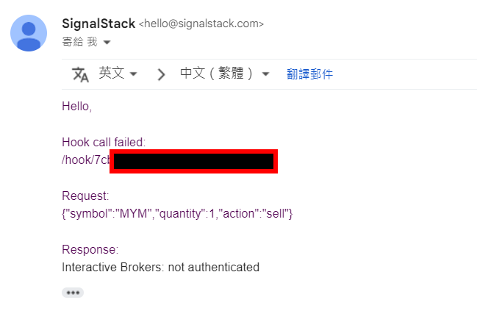This screenshot has width=477, height=322.
Task: Click the JSON request payload text
Action: point(177,213)
